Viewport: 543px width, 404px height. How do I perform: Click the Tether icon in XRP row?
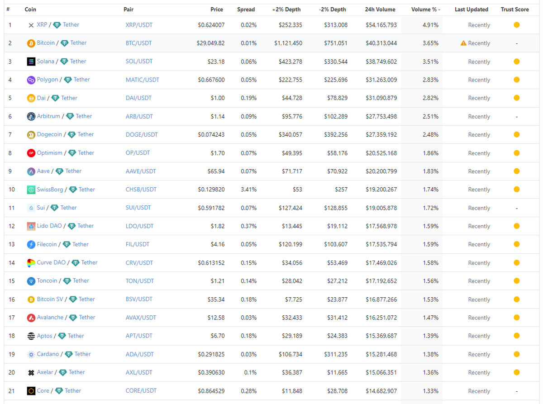tap(57, 25)
